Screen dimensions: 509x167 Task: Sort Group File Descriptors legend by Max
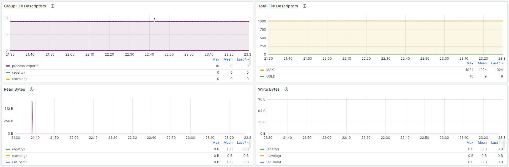point(216,59)
